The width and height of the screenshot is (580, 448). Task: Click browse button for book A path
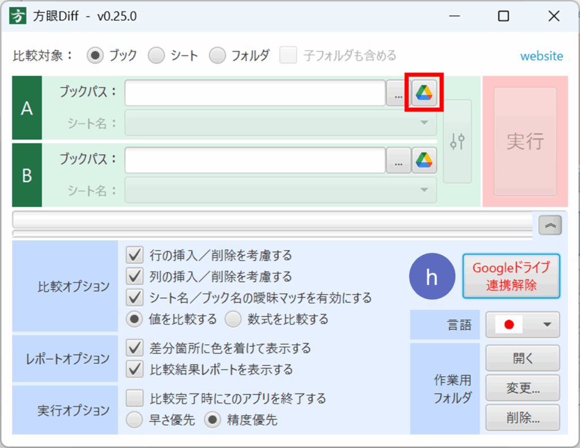click(x=399, y=93)
